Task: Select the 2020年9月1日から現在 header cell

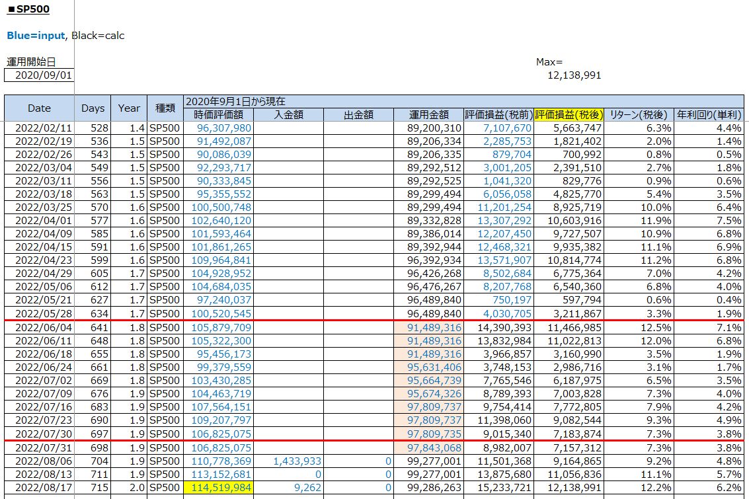Action: (235, 101)
